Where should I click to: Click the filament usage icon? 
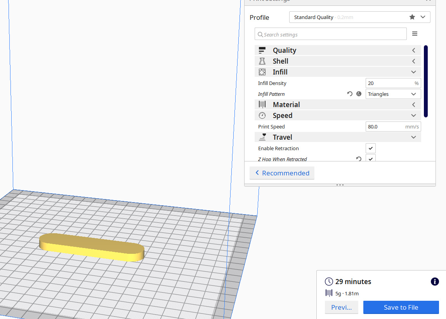point(329,293)
